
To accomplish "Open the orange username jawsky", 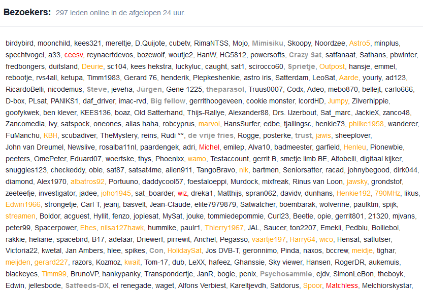I will (x=356, y=182).
